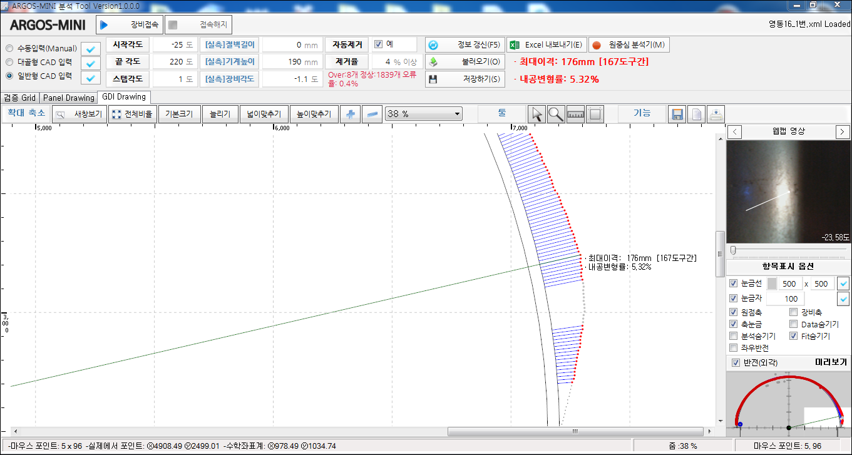Image resolution: width=852 pixels, height=455 pixels.
Task: Toggle the 반전(외각) checkbox
Action: (736, 363)
